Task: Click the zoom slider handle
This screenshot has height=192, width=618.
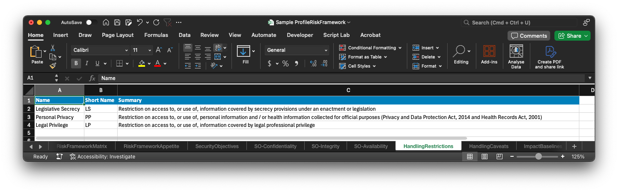Action: pos(539,157)
